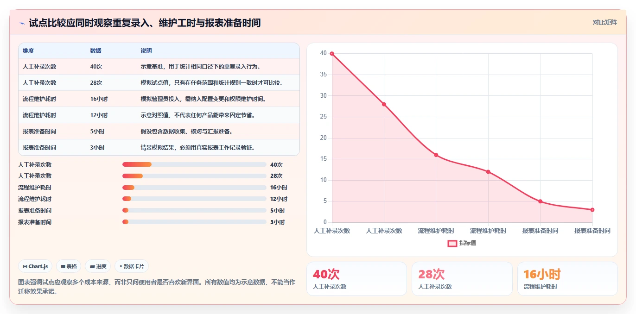Image resolution: width=636 pixels, height=314 pixels.
Task: Click the 35 y-axis tick label
Action: pyautogui.click(x=323, y=75)
